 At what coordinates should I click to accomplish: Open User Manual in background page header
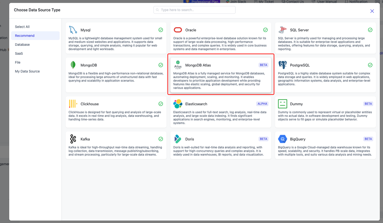(x=324, y=1)
